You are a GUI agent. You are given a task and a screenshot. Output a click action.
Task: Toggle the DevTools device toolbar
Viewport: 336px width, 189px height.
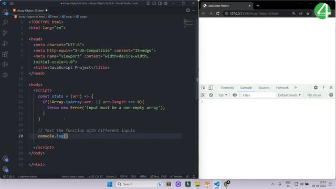coord(211,88)
